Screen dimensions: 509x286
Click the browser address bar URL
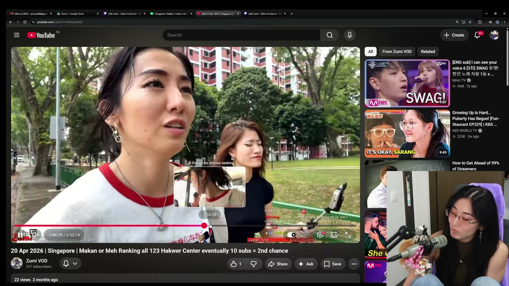(60, 22)
